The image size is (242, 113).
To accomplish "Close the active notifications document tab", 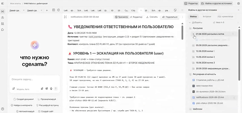I will click(141, 11).
